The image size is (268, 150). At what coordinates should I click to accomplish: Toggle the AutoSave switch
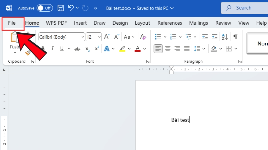[45, 8]
